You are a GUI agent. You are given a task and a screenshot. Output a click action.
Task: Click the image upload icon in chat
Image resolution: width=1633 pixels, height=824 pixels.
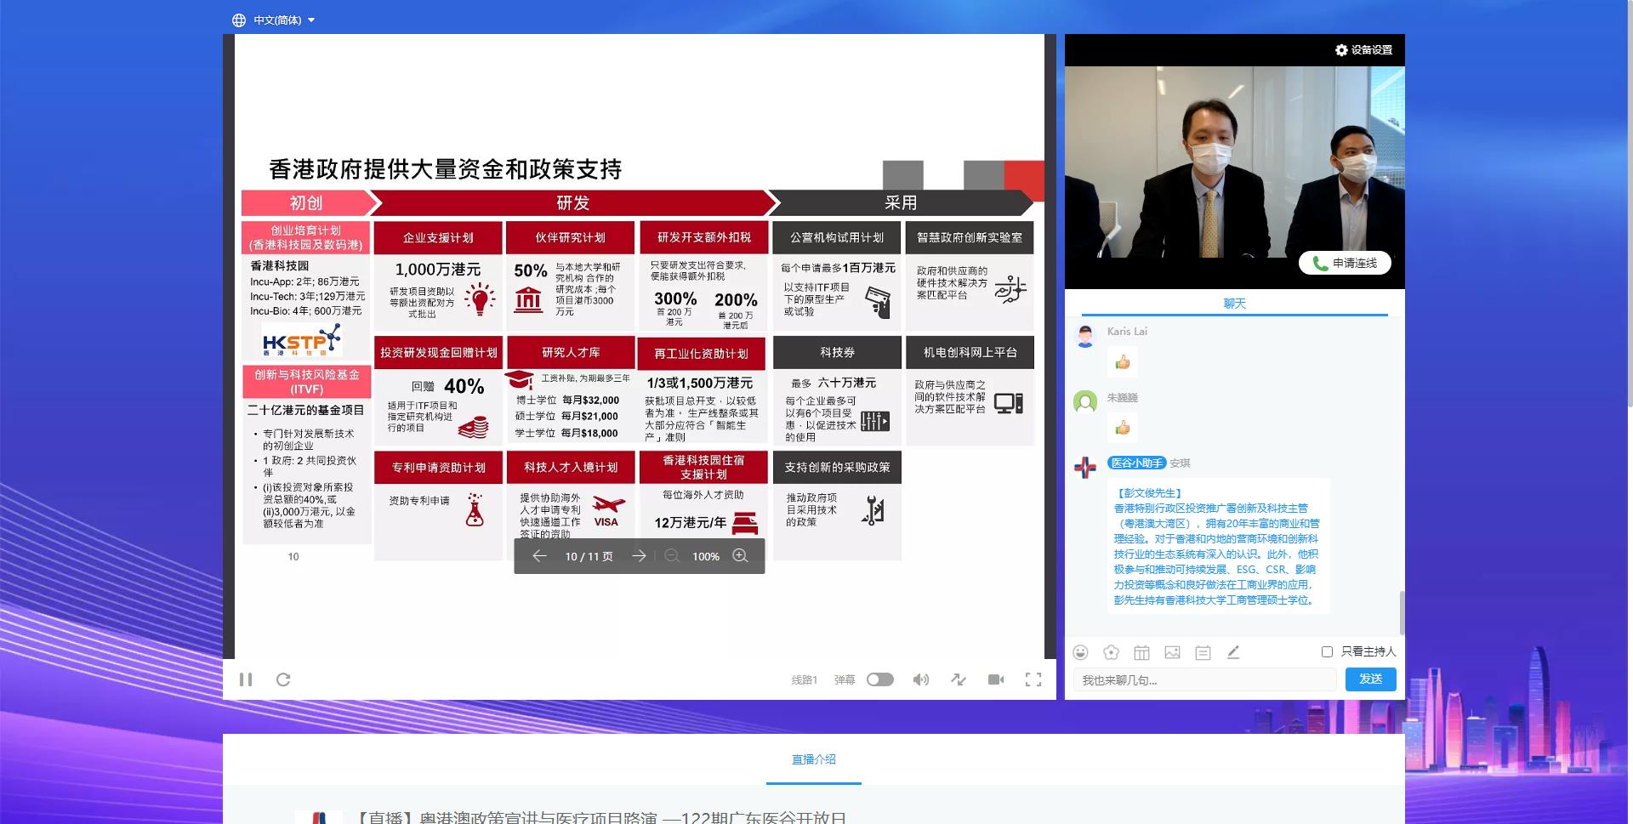pyautogui.click(x=1172, y=652)
